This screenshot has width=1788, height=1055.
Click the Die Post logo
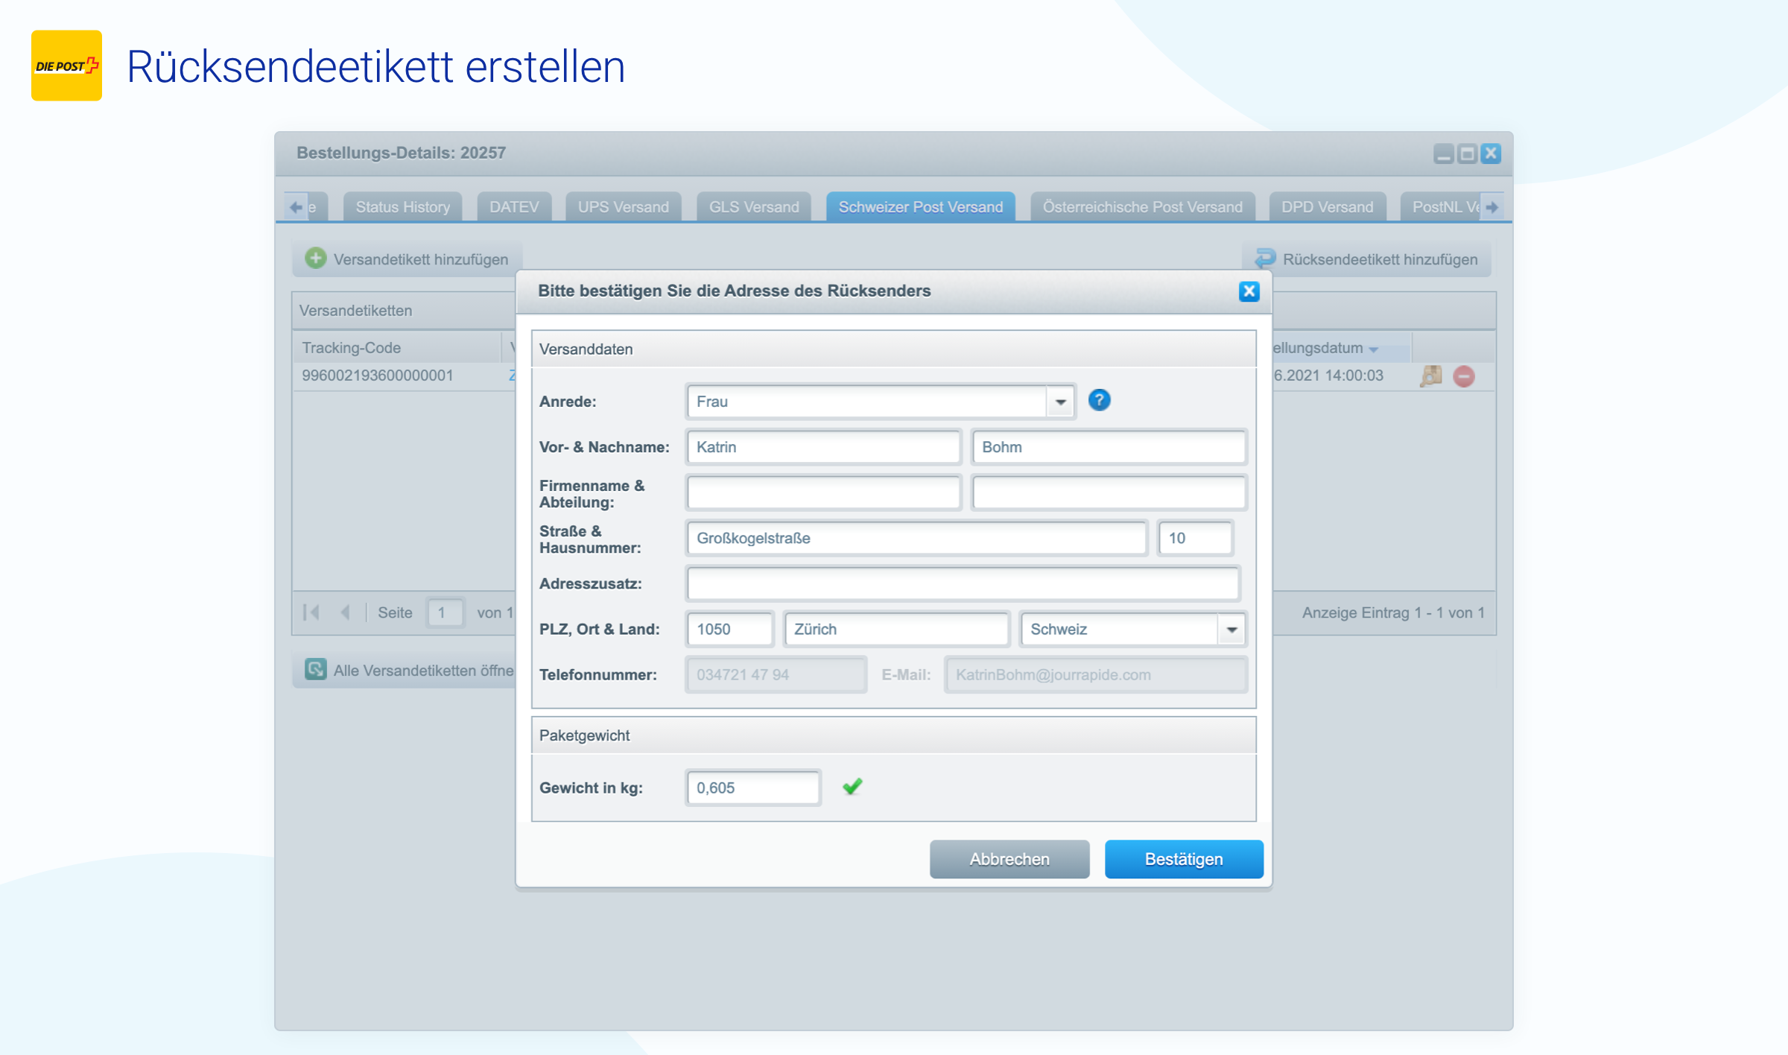tap(66, 66)
